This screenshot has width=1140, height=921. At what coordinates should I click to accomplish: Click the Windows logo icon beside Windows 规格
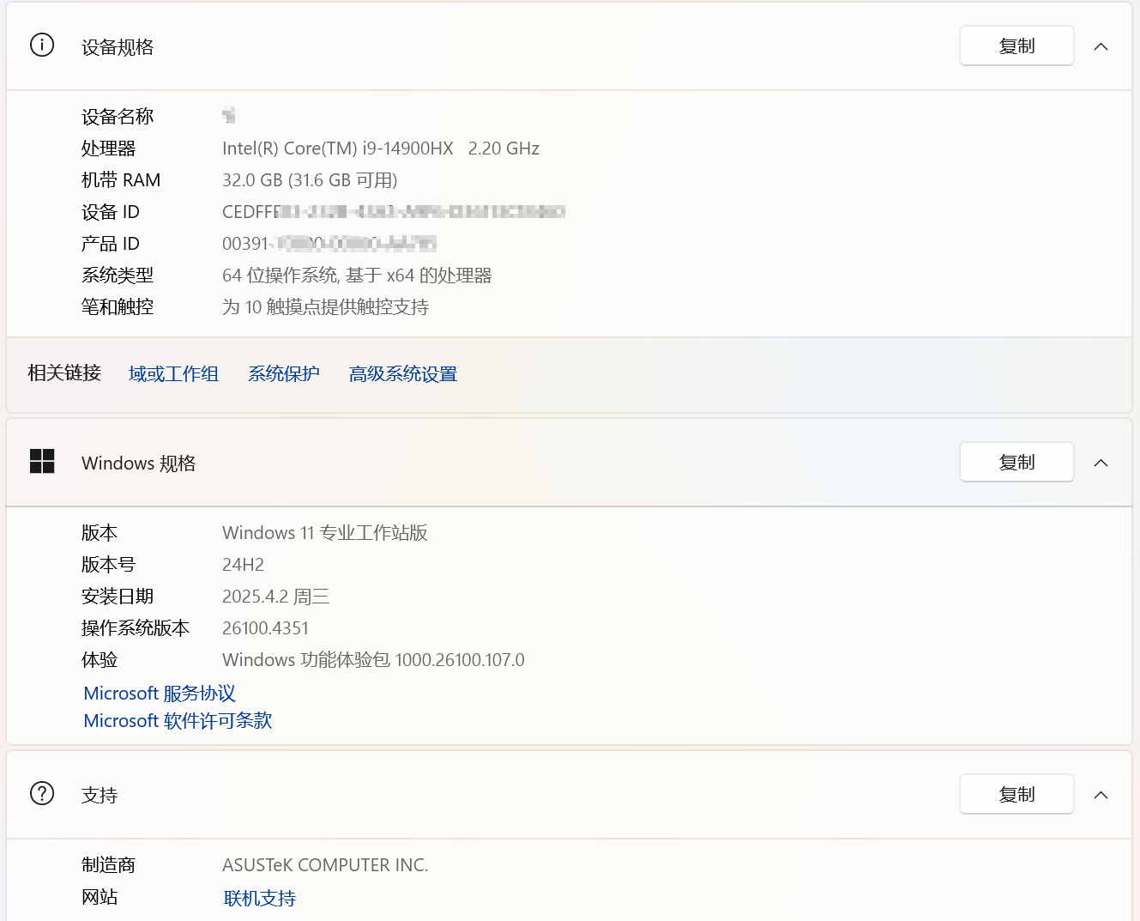[42, 461]
